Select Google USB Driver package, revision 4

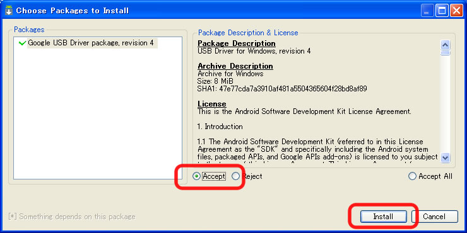(x=90, y=43)
